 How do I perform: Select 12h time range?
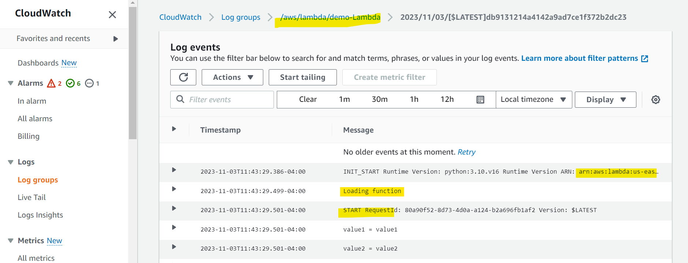[x=447, y=99]
